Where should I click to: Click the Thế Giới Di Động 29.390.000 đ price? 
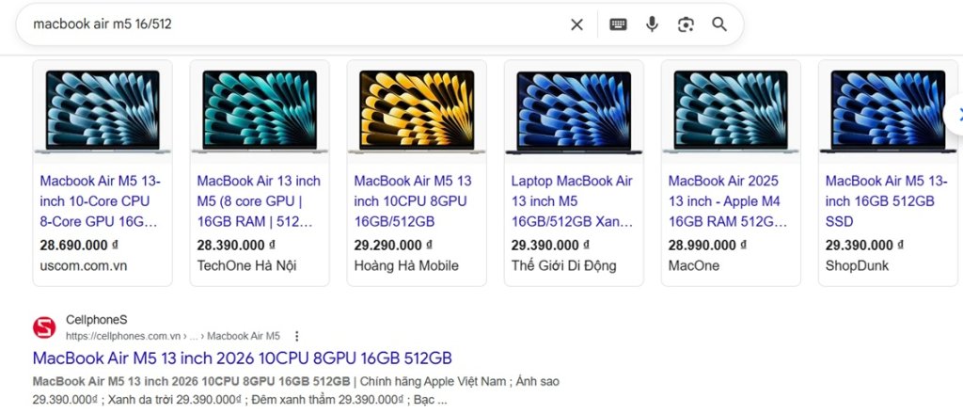tap(550, 245)
